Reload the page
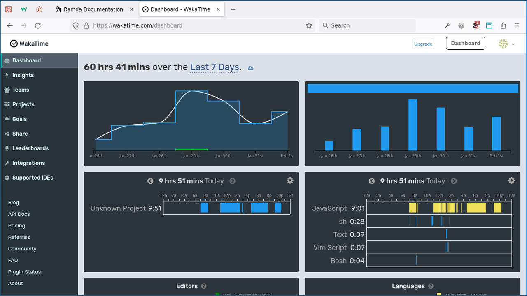 (38, 25)
